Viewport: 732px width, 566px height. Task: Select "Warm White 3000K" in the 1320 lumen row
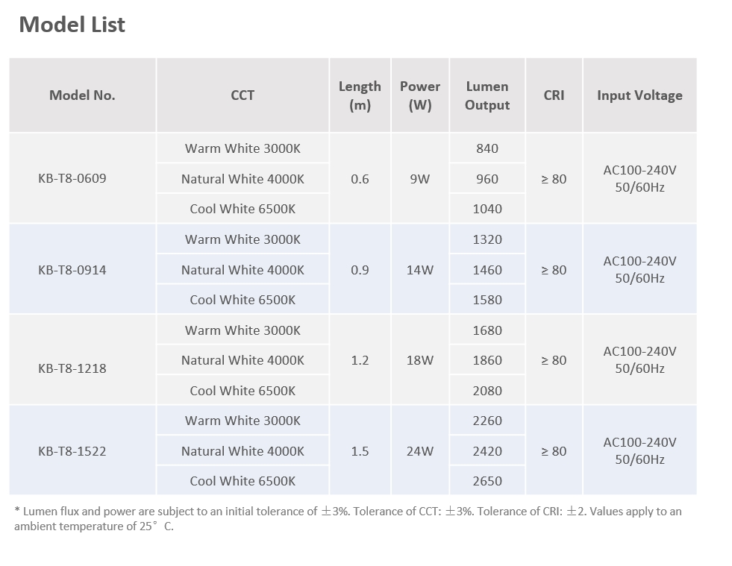243,239
